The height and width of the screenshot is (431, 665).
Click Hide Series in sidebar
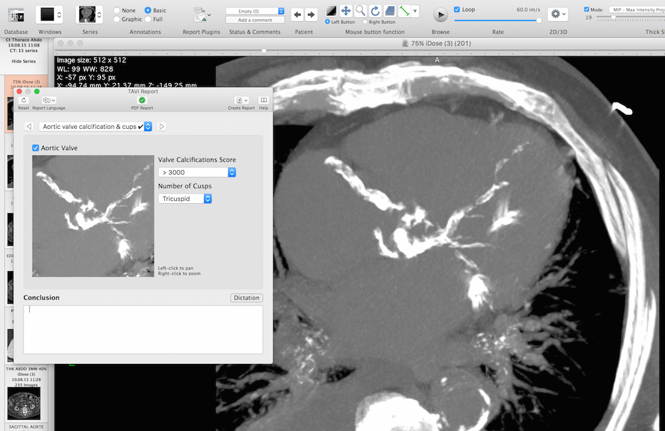(24, 61)
